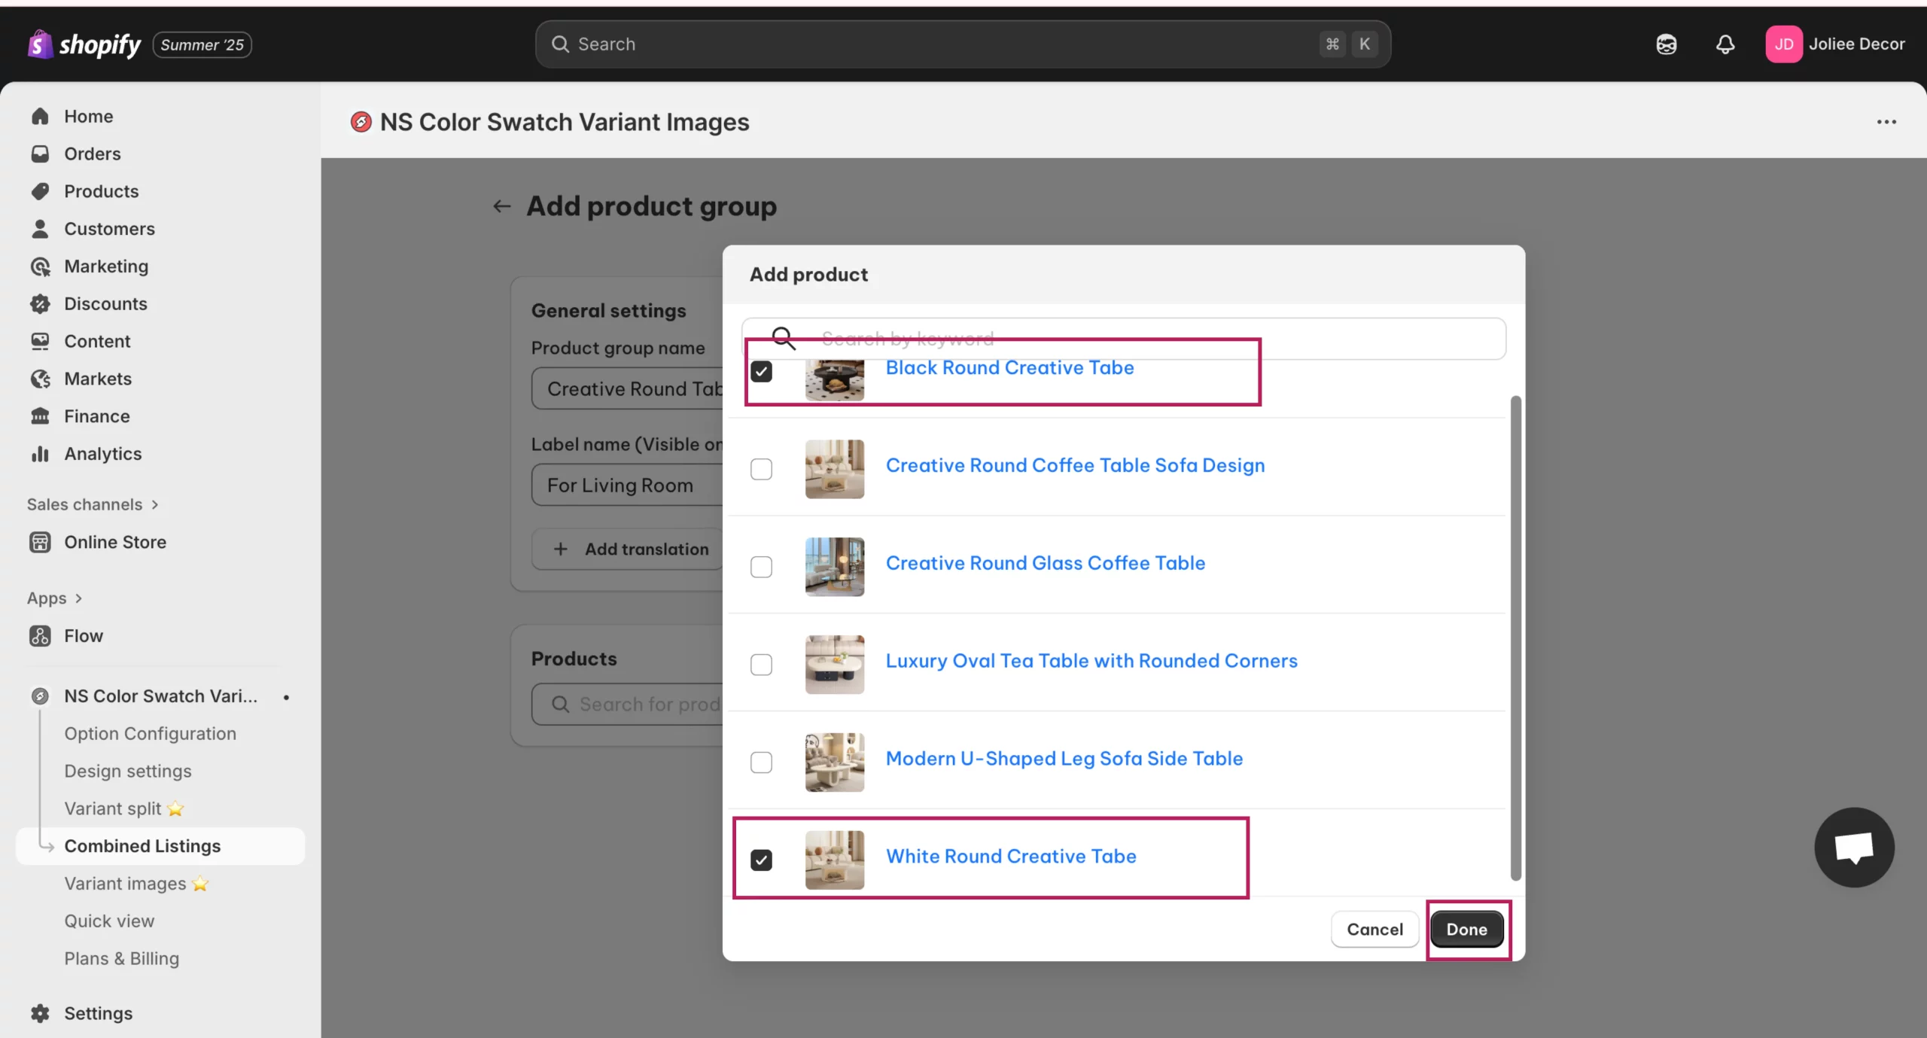This screenshot has height=1038, width=1927.
Task: Click the Content icon in the sidebar
Action: pyautogui.click(x=40, y=342)
